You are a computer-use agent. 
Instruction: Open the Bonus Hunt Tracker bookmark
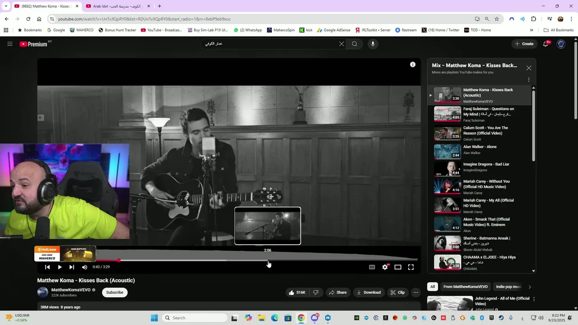(117, 30)
